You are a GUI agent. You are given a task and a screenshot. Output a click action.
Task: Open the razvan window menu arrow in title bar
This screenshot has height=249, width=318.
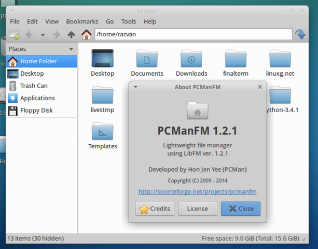tap(12, 11)
